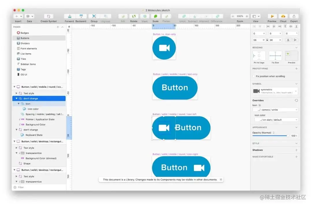Toggle the Fix Size control
This screenshot has height=206, width=312.
(275, 56)
